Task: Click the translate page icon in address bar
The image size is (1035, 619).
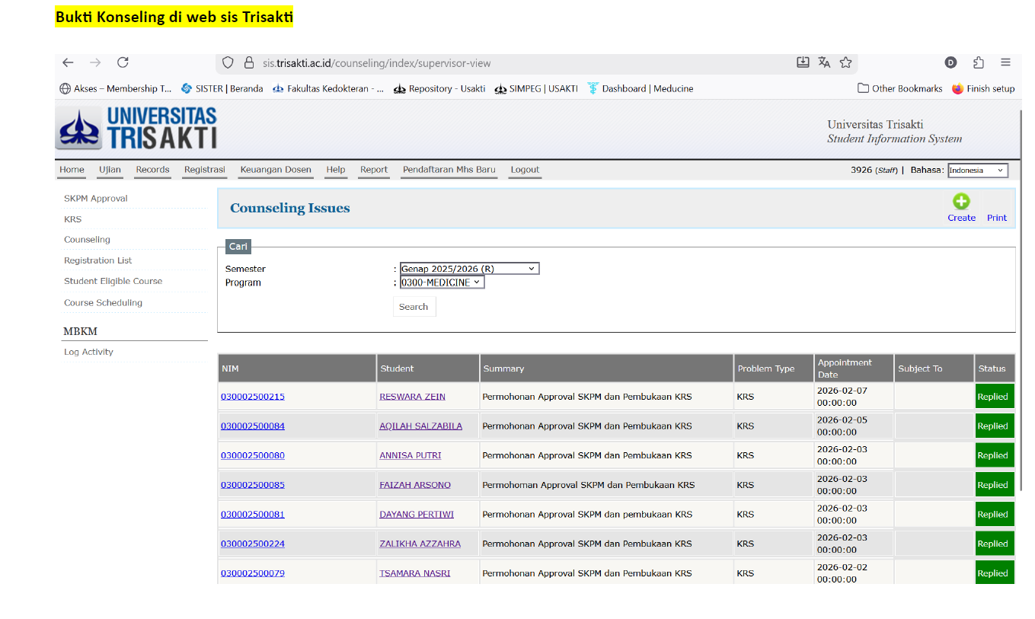Action: click(x=824, y=62)
